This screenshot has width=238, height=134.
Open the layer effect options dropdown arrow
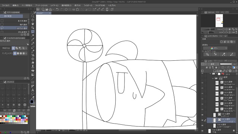coord(234,42)
